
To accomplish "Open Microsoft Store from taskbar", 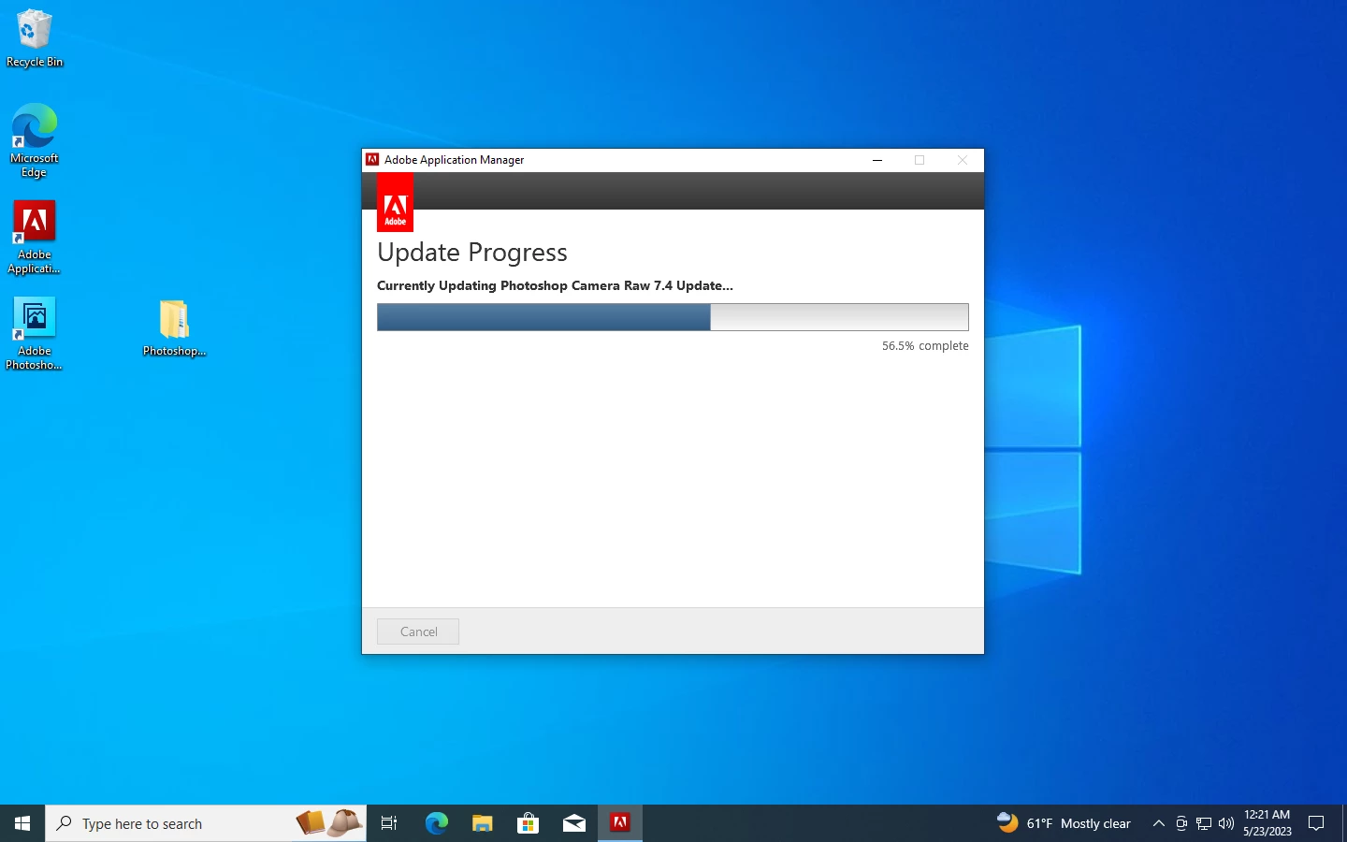I will [528, 823].
